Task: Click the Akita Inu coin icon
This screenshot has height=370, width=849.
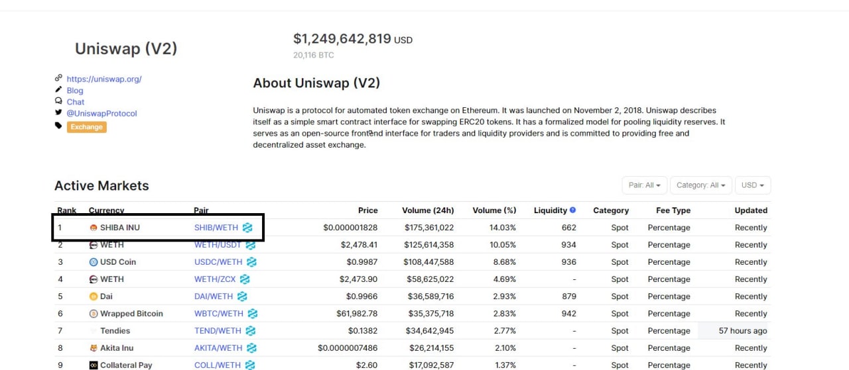Action: pyautogui.click(x=94, y=348)
